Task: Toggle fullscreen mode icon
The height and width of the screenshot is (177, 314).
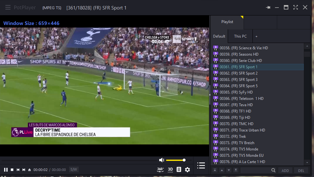Action: point(296,7)
